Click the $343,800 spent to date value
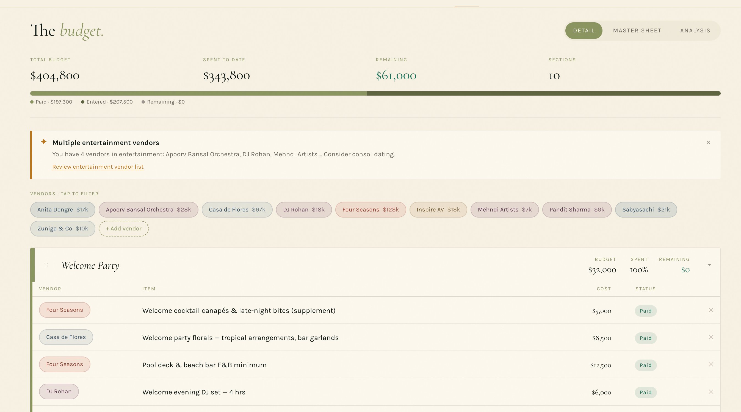741x412 pixels. pos(226,76)
